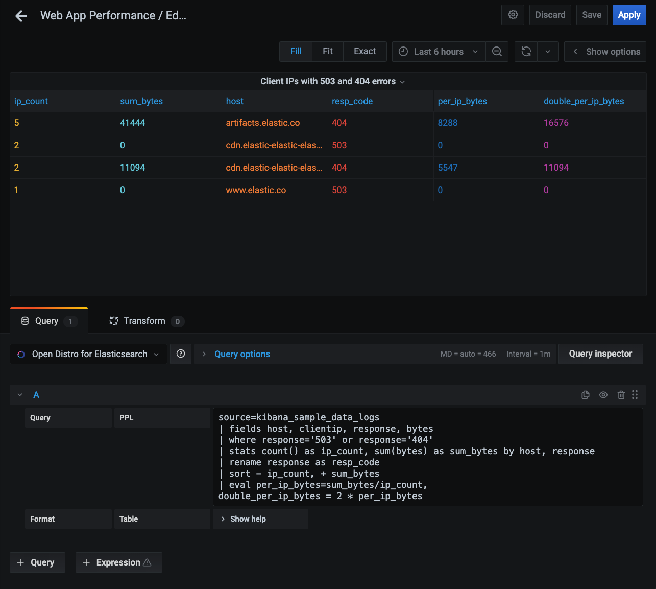
Task: Switch panel sizing to Exact mode
Action: click(x=365, y=51)
